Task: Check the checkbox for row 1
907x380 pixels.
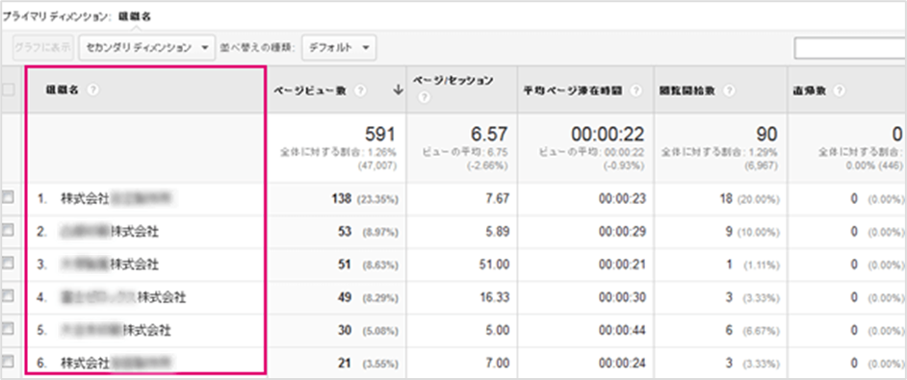Action: point(8,198)
